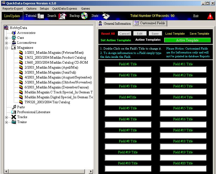The height and width of the screenshot is (174, 216).
Task: Click the Professional Literature book icon
Action: (14, 112)
